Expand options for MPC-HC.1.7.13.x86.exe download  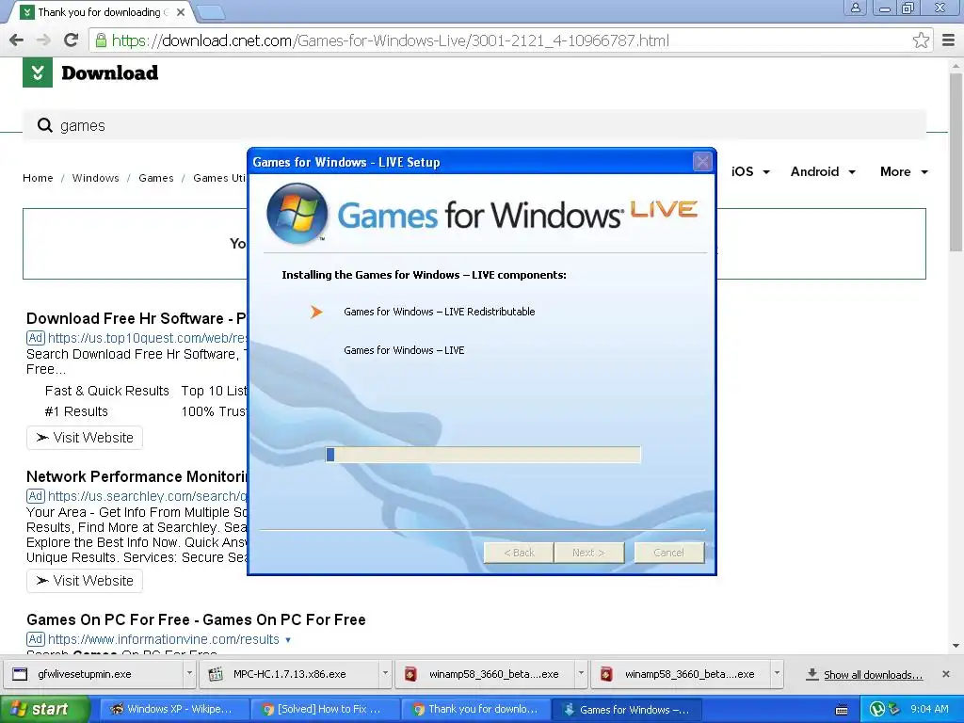[385, 674]
